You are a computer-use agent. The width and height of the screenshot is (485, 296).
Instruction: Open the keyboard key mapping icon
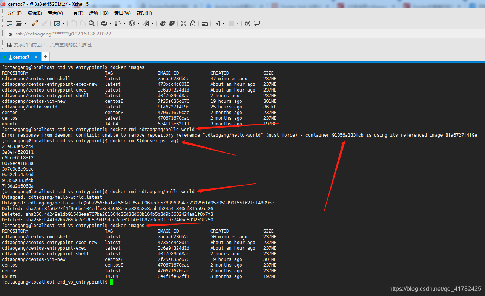[x=205, y=23]
